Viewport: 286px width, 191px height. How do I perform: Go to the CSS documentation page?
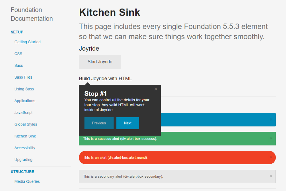(x=18, y=54)
